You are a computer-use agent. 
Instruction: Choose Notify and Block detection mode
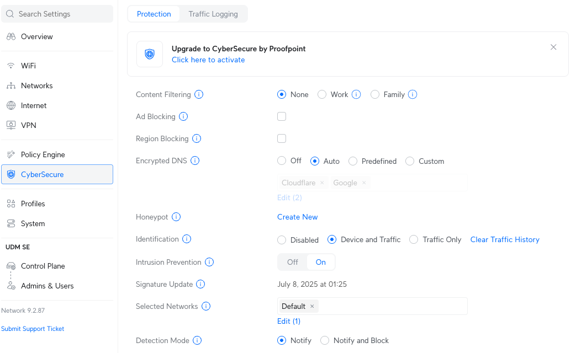pos(325,340)
